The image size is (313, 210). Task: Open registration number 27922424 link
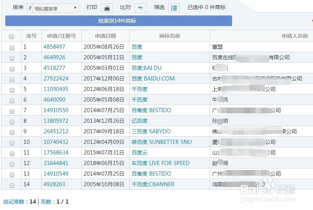click(x=56, y=79)
